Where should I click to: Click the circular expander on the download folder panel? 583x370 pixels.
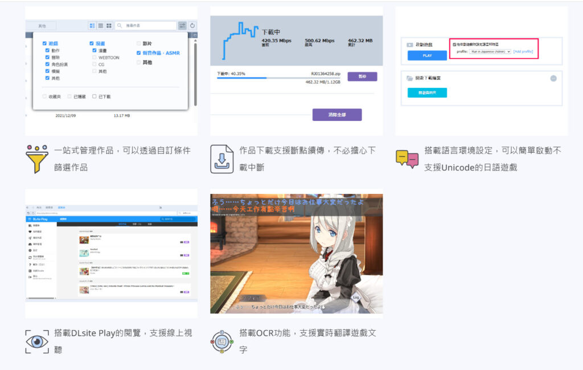click(x=553, y=78)
